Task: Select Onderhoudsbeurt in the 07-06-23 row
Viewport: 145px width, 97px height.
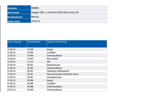Action: [x=55, y=86]
